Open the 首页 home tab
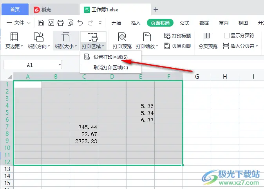264x189 pixels. (15, 9)
